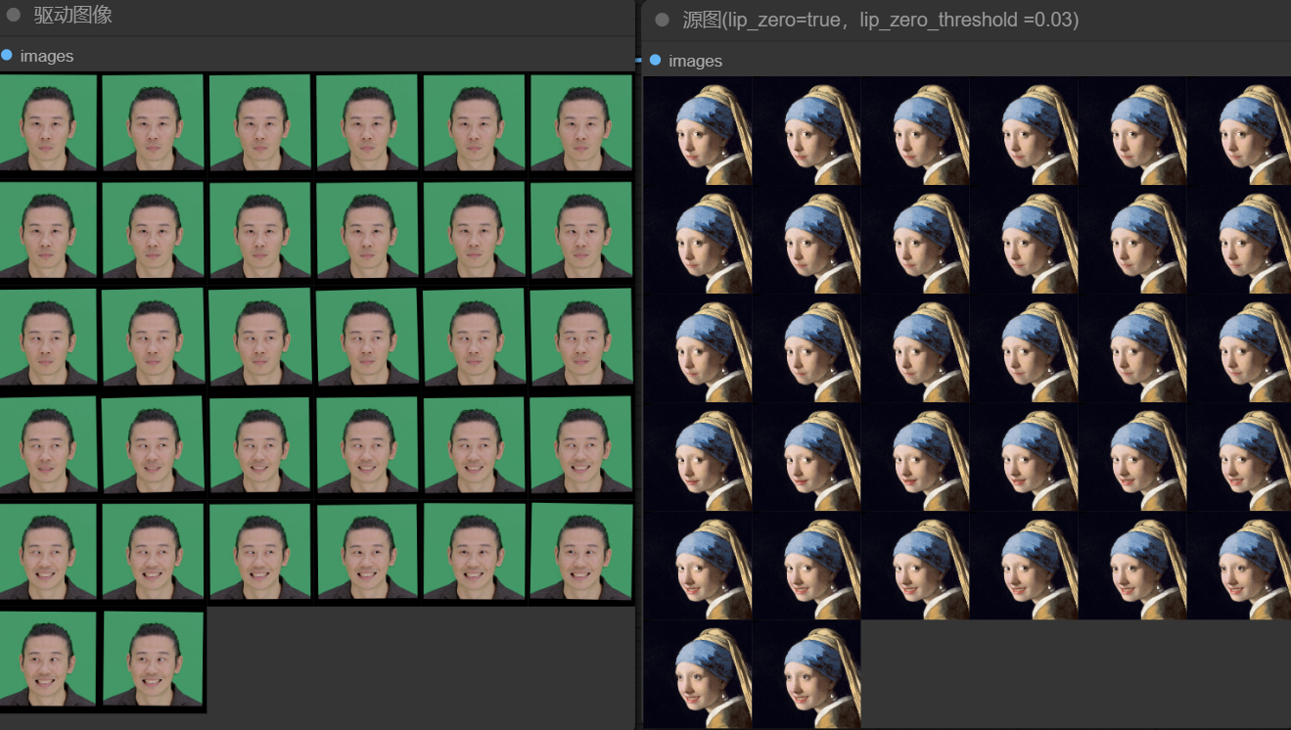Screen dimensions: 1291x730
Task: Open the first green-screen face thumbnail in 驱动图像
Action: coord(48,122)
